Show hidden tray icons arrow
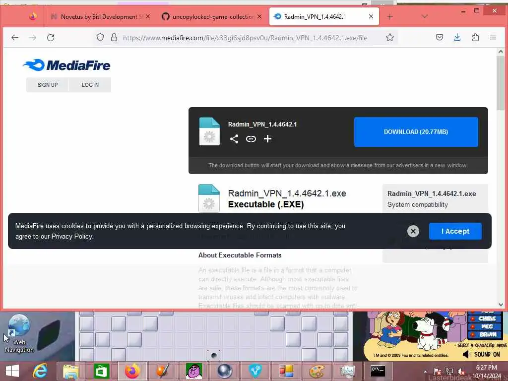Image resolution: width=508 pixels, height=381 pixels. pos(425,371)
